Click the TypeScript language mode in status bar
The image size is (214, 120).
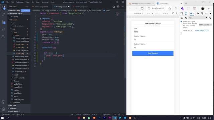coord(106,115)
